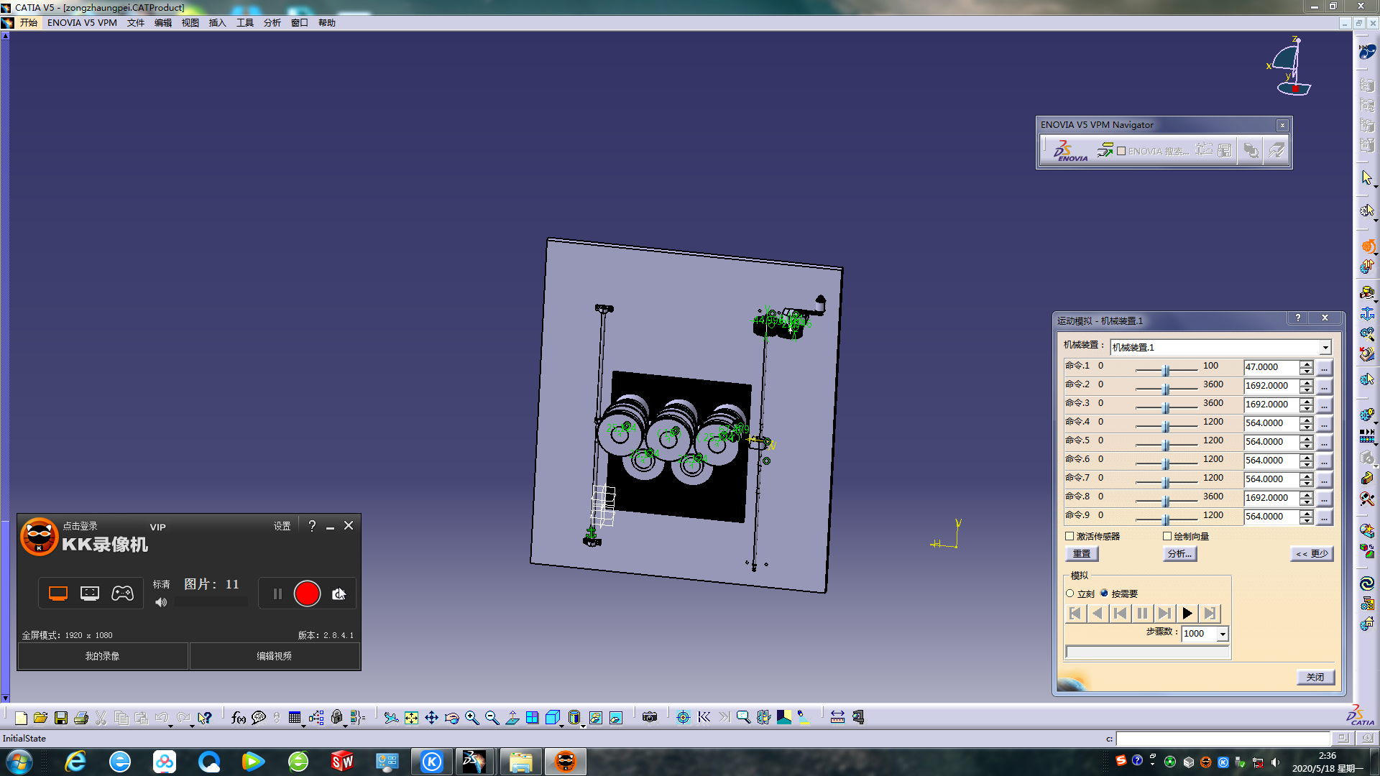
Task: Click the Zoom In magnifier icon
Action: [471, 718]
